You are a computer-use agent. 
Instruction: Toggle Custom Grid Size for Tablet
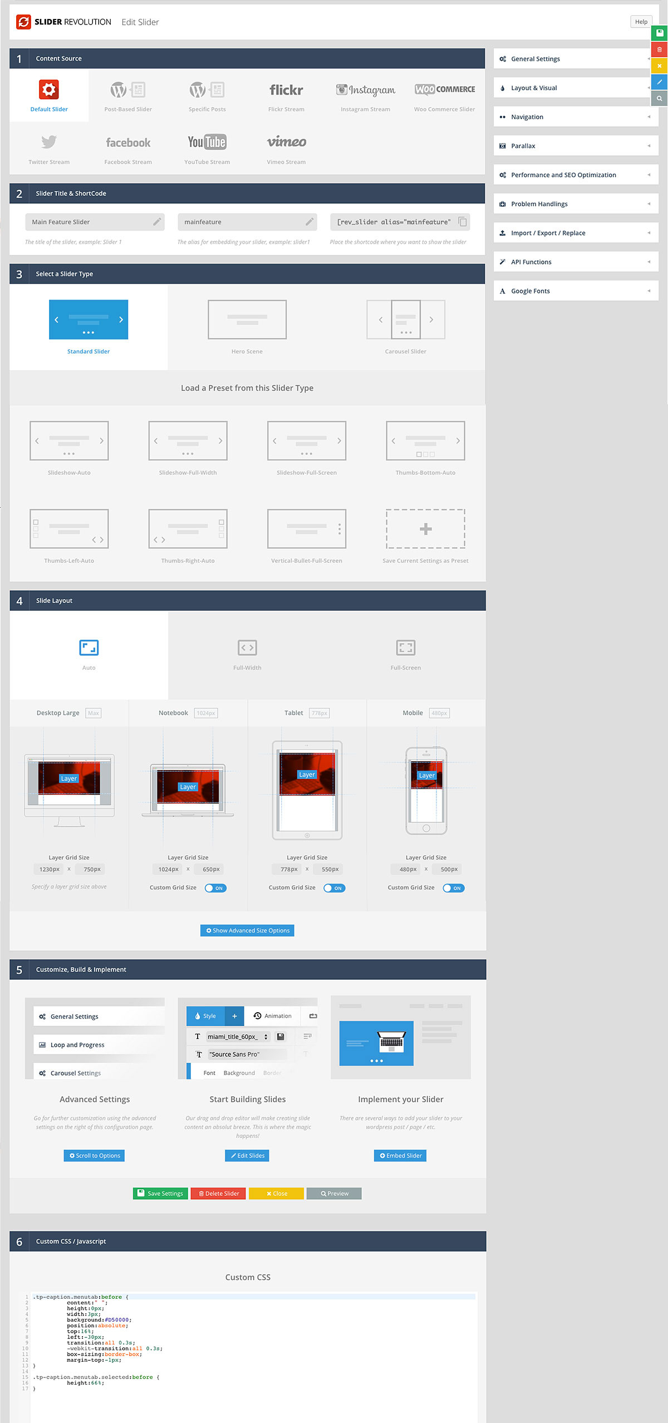(x=335, y=888)
